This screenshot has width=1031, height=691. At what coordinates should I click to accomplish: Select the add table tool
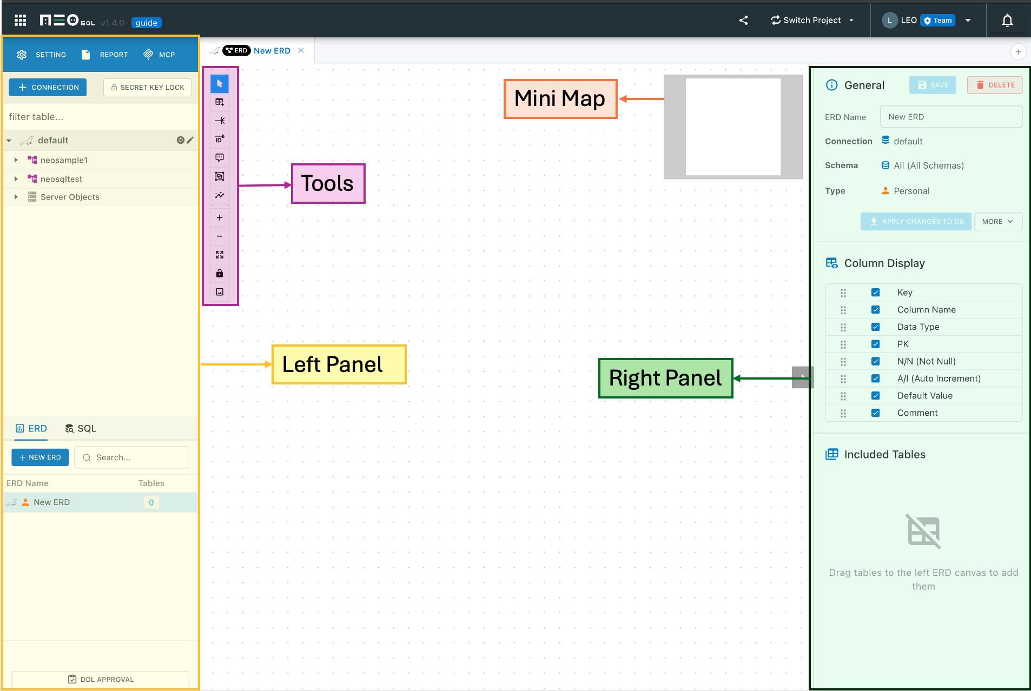point(220,102)
